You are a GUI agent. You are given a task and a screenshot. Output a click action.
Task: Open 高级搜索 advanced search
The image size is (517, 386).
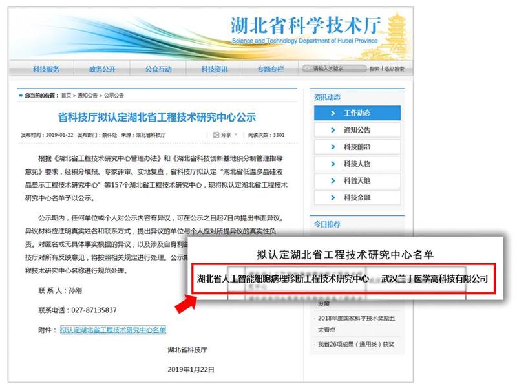(x=394, y=69)
